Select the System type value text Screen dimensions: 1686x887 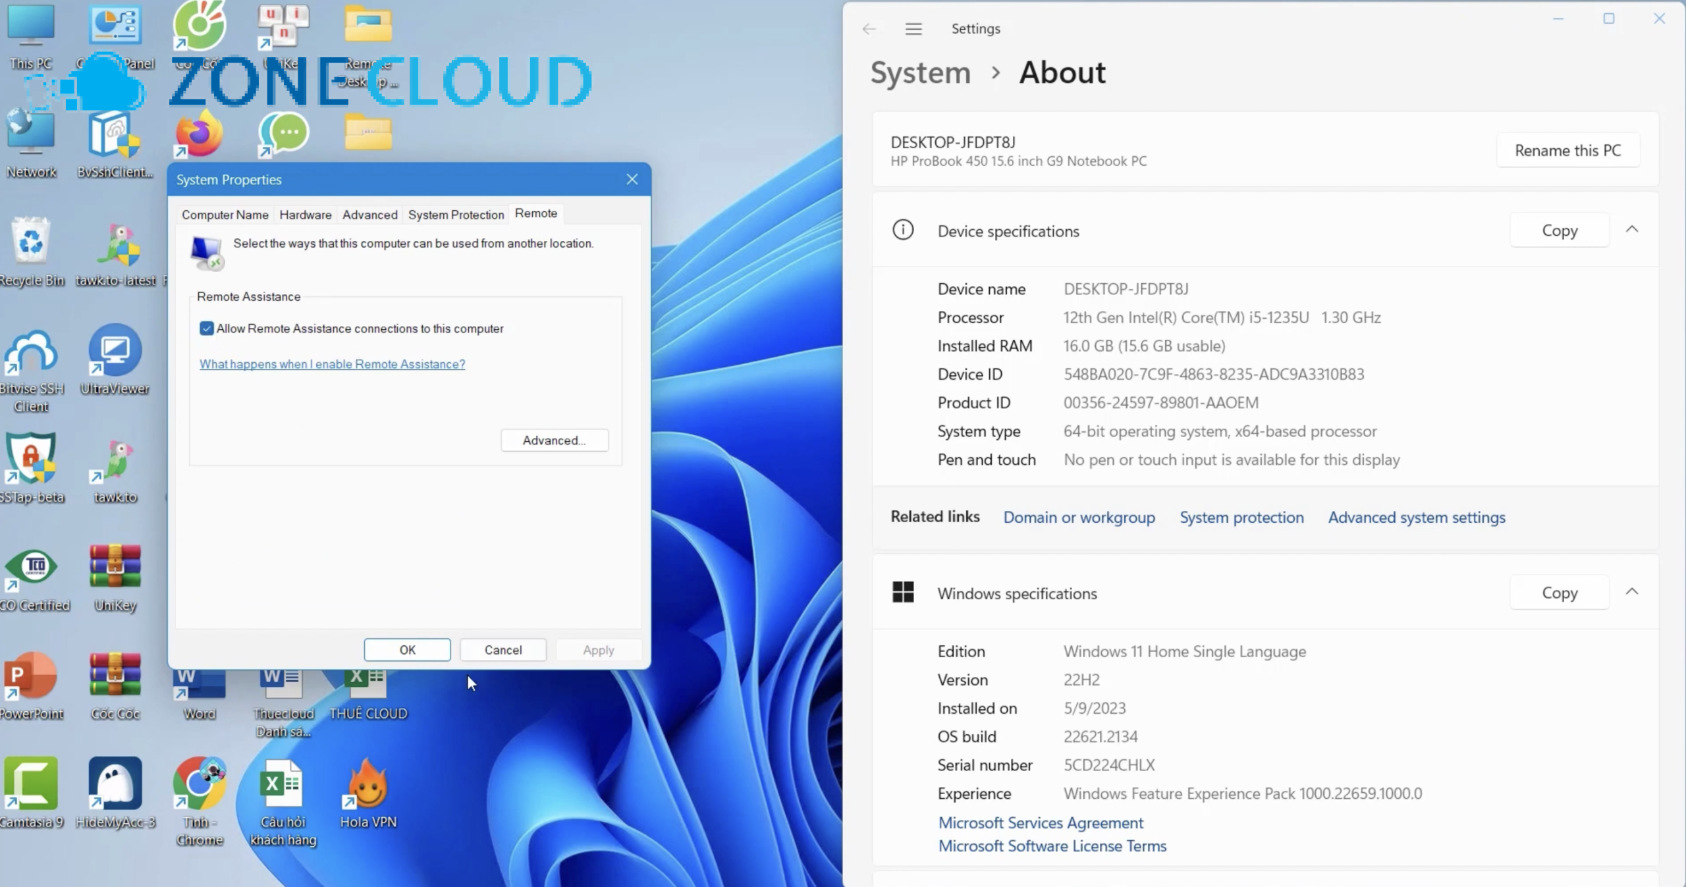point(1220,431)
